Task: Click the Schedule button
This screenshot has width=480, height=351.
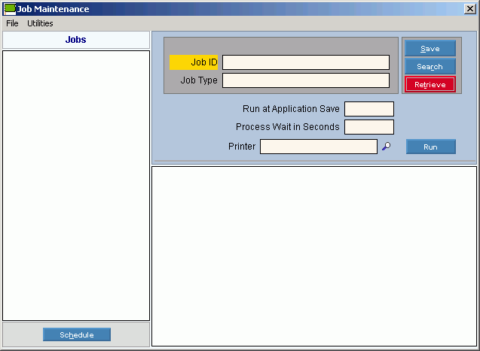Action: [77, 334]
